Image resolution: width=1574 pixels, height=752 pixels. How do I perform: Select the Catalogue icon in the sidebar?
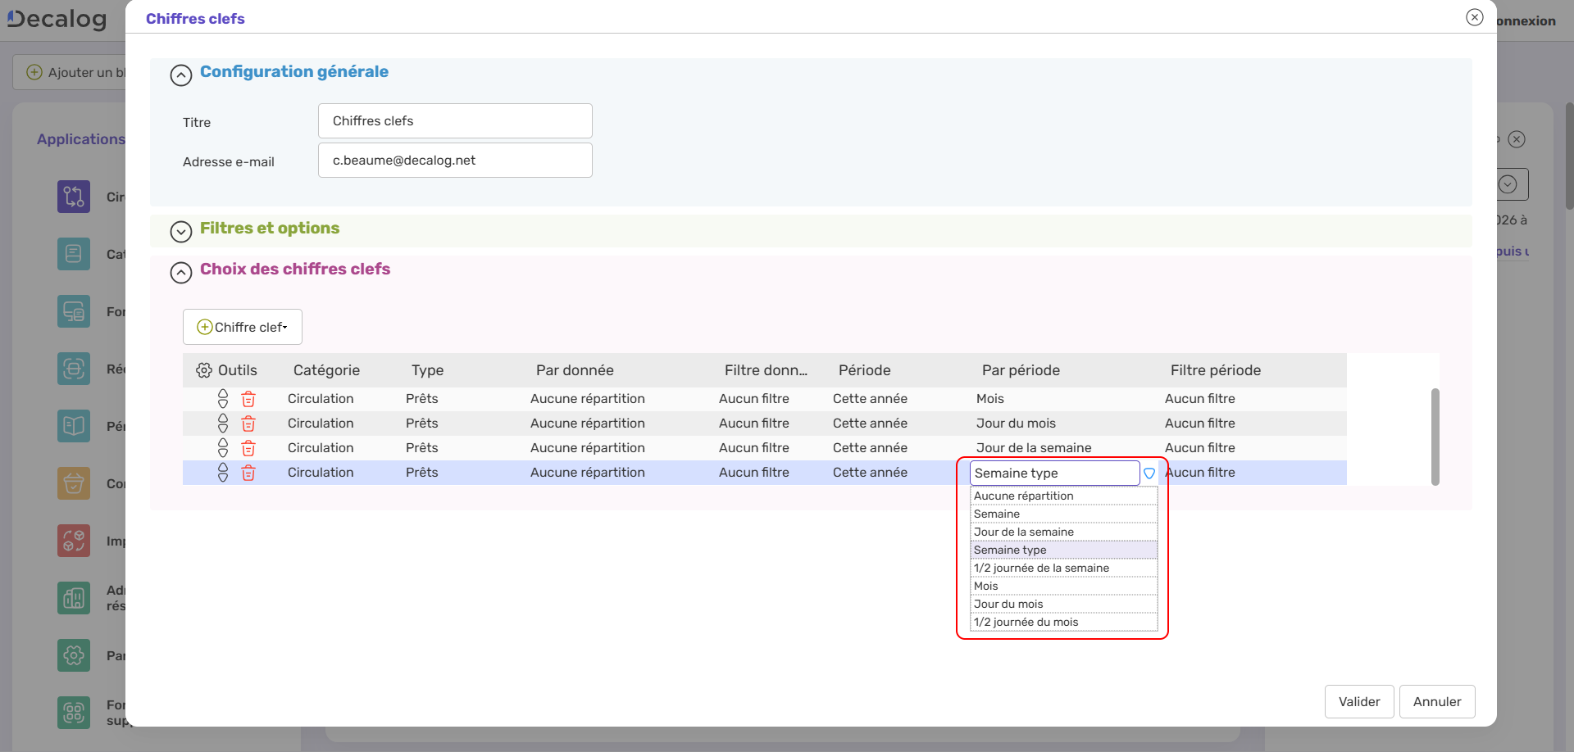coord(73,254)
